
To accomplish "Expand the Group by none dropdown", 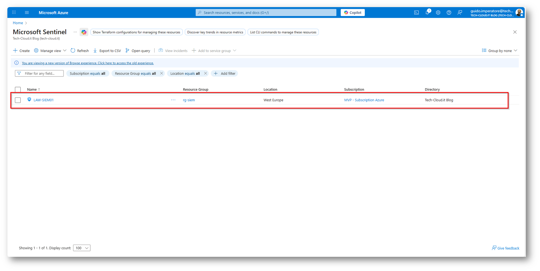I will pos(499,51).
